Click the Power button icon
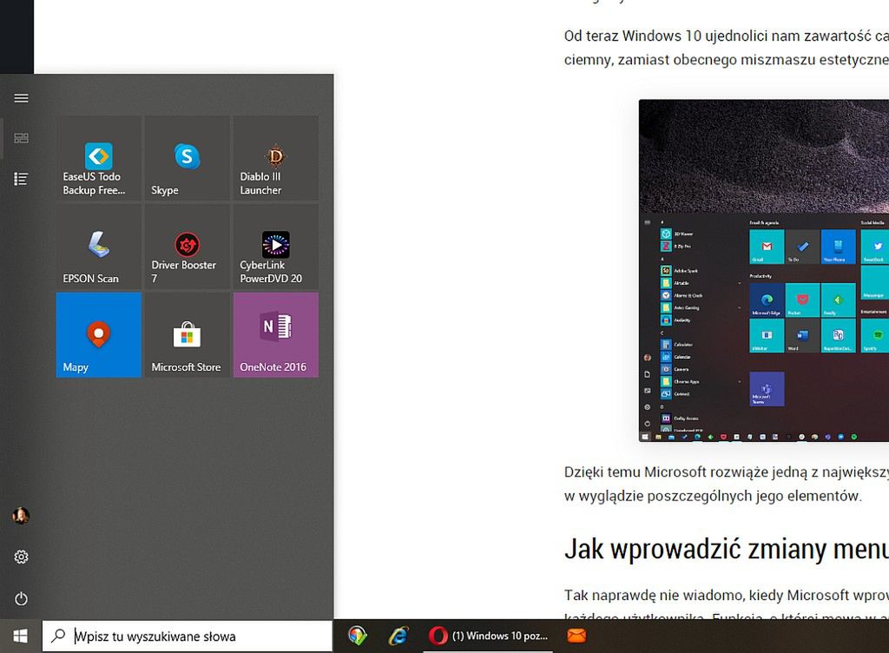889x653 pixels. [x=21, y=598]
